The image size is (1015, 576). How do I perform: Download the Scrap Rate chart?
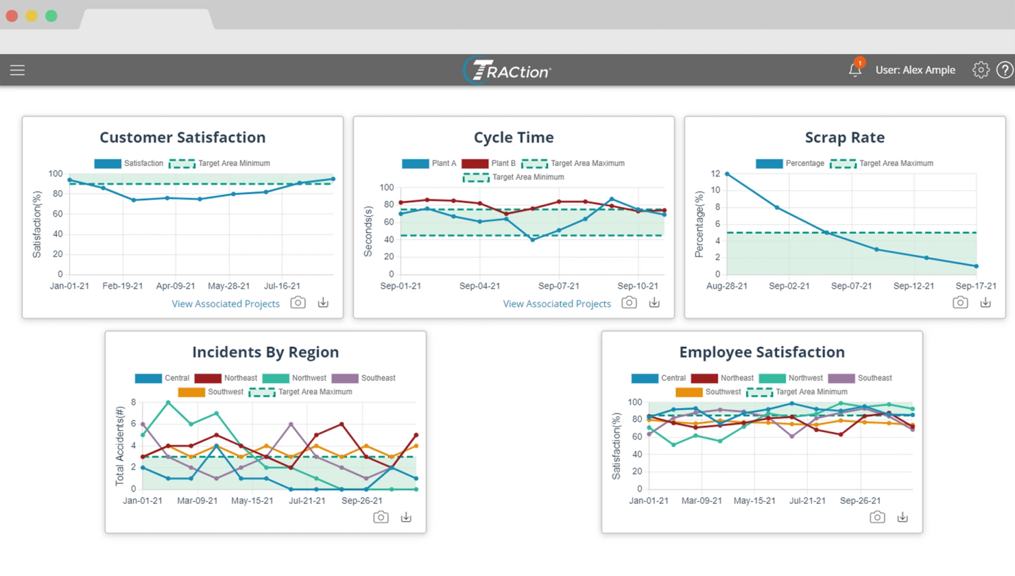(x=985, y=303)
